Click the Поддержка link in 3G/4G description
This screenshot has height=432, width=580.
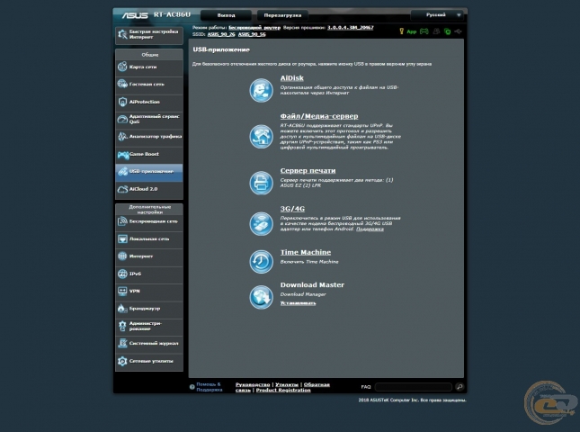370,229
